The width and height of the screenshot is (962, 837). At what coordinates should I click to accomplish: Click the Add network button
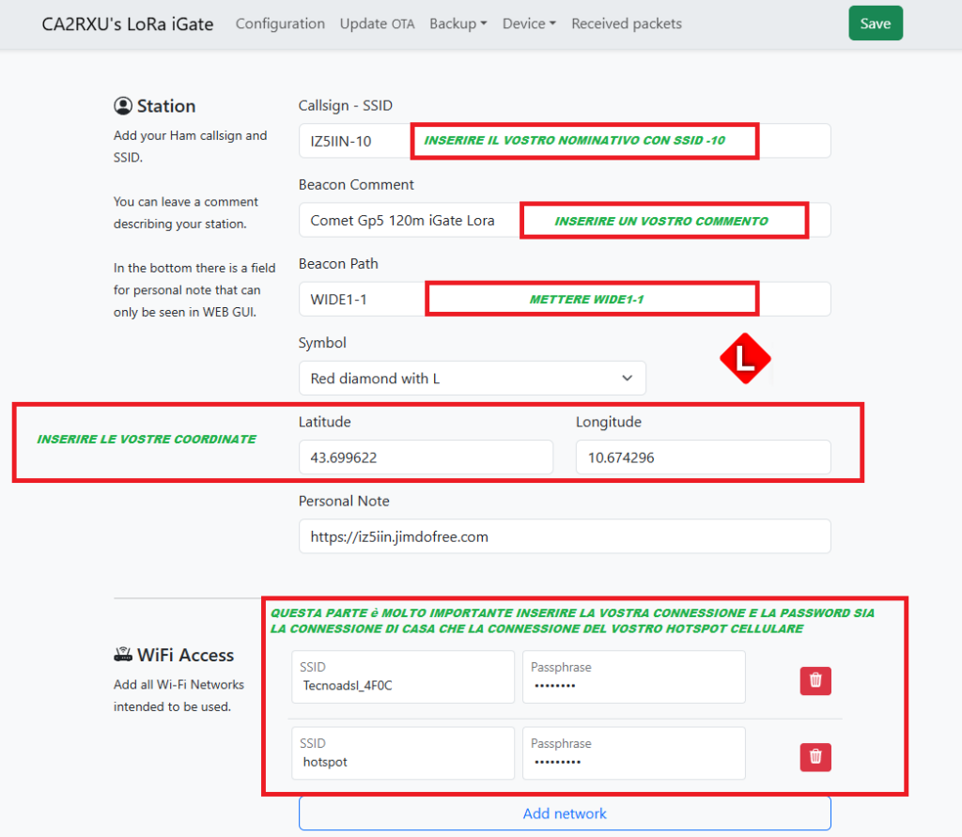point(565,814)
